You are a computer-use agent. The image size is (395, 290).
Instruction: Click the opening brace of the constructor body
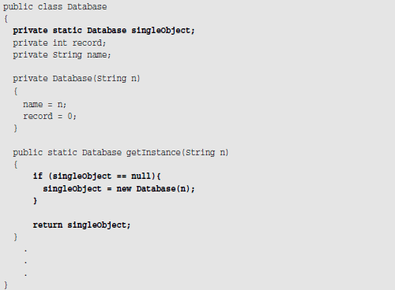(16, 91)
